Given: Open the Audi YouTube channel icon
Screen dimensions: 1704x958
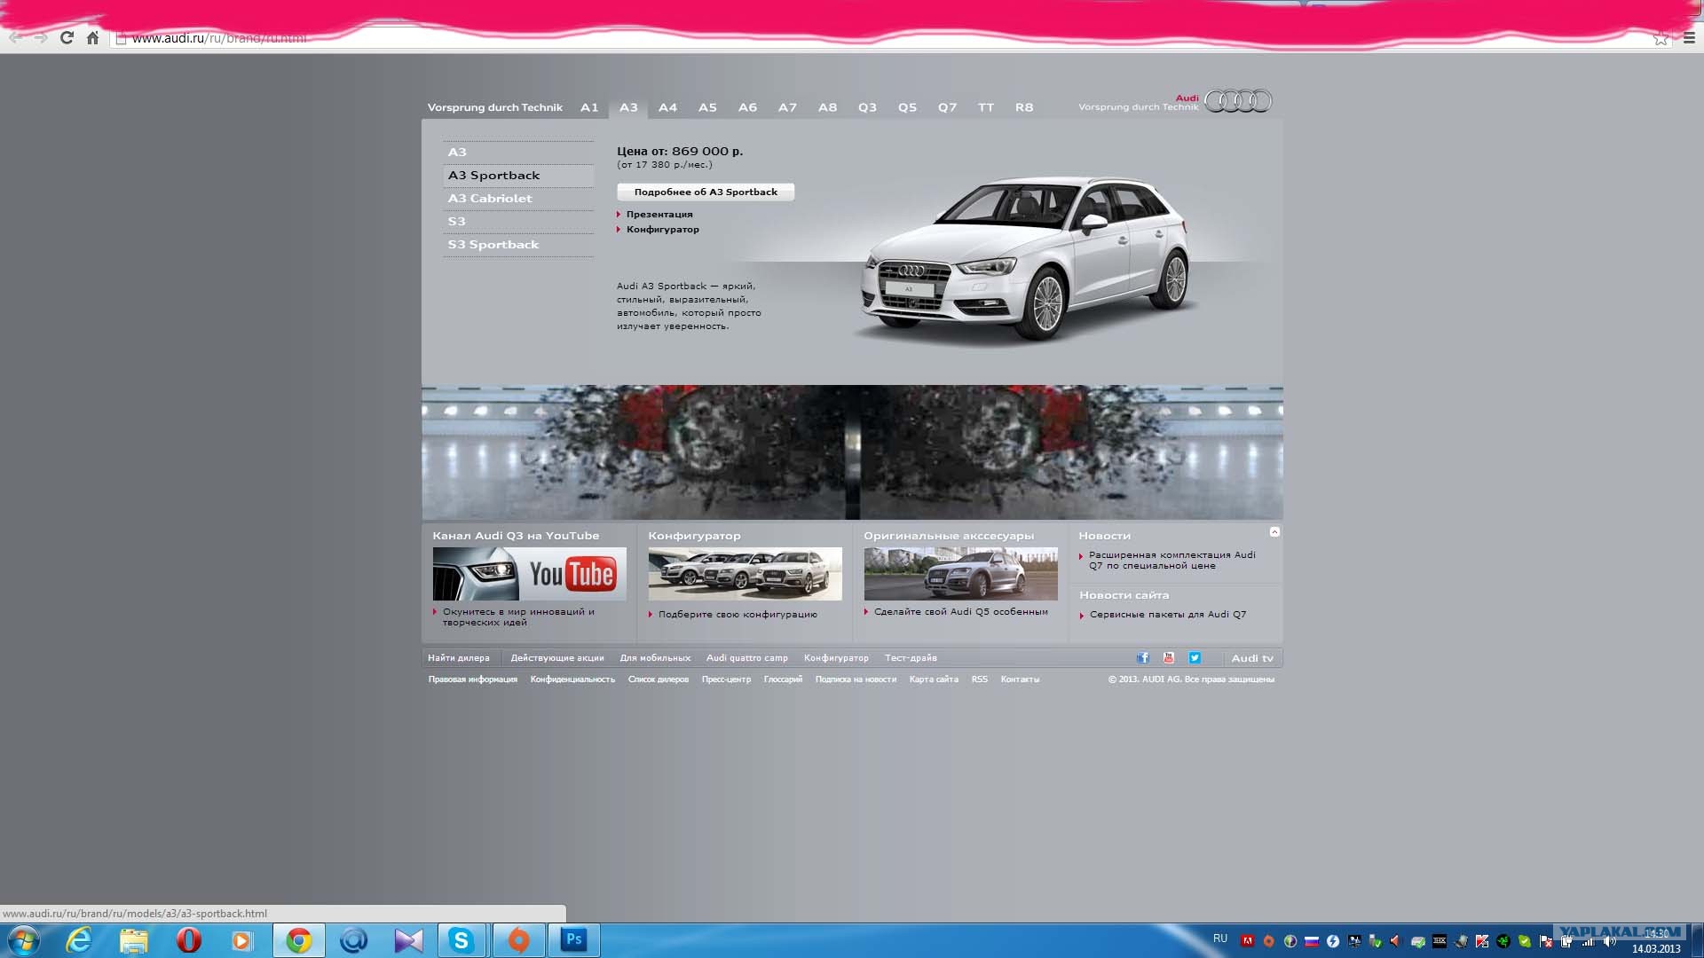Looking at the screenshot, I should click(1168, 658).
